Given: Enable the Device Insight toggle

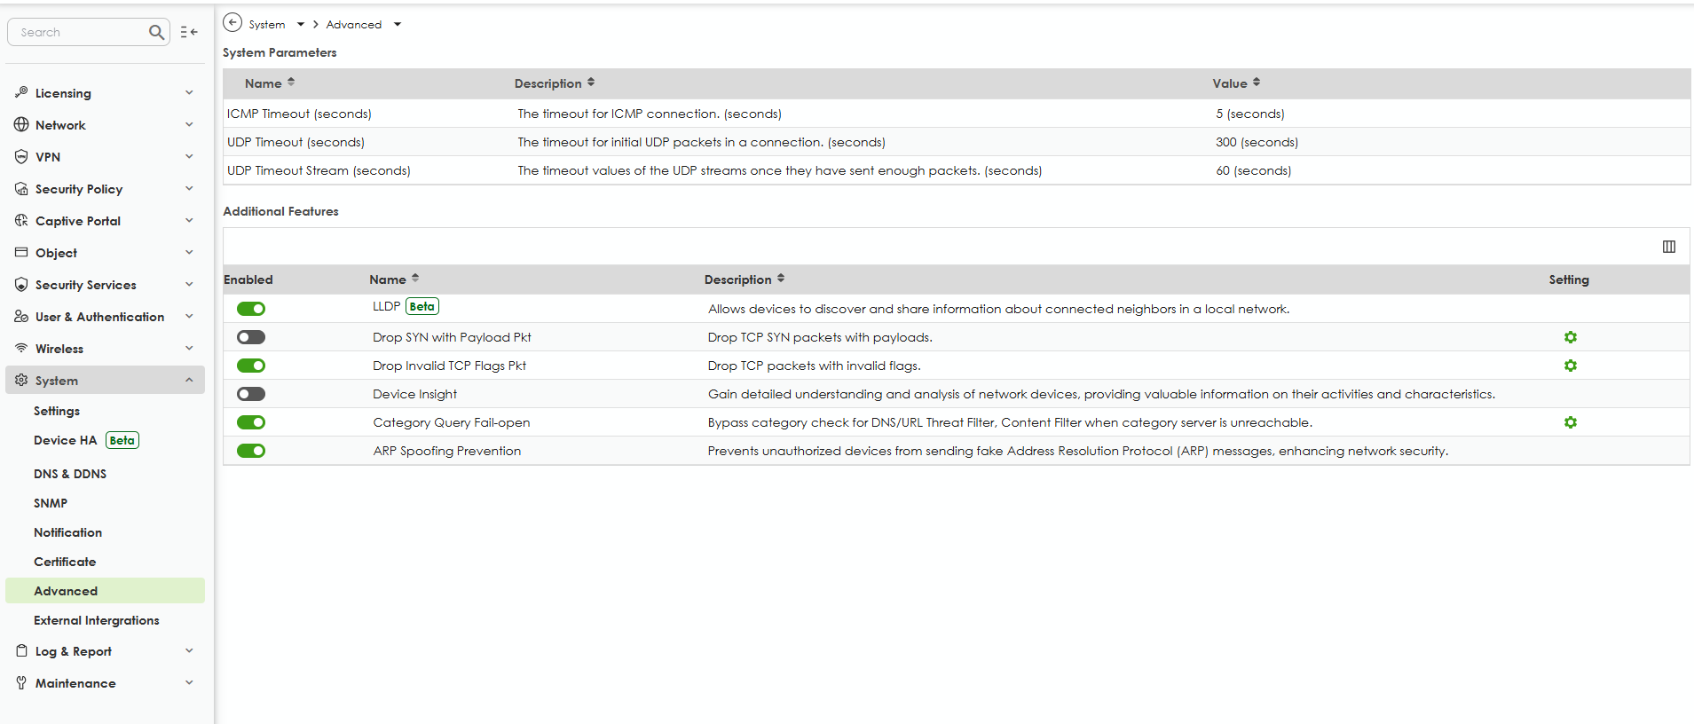Looking at the screenshot, I should coord(251,394).
